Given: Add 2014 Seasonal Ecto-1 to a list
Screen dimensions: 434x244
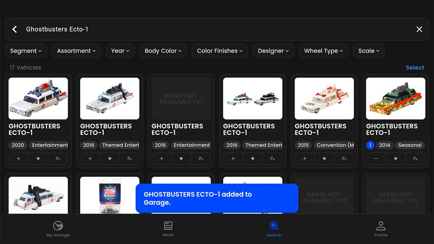Looking at the screenshot, I should click(415, 159).
